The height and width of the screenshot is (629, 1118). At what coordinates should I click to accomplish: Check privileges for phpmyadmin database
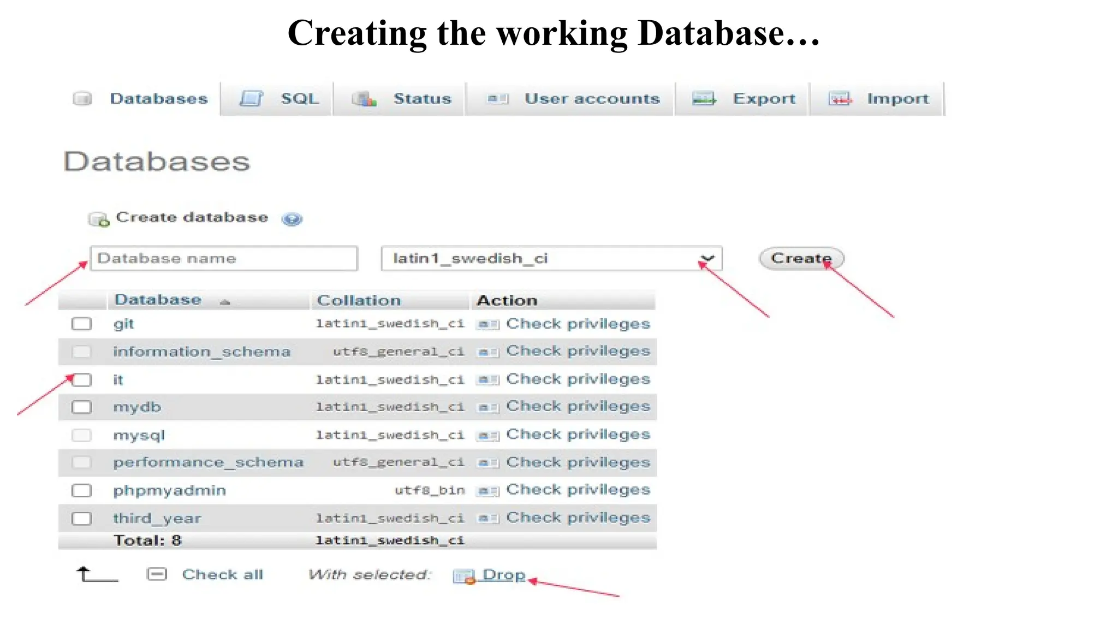(578, 490)
